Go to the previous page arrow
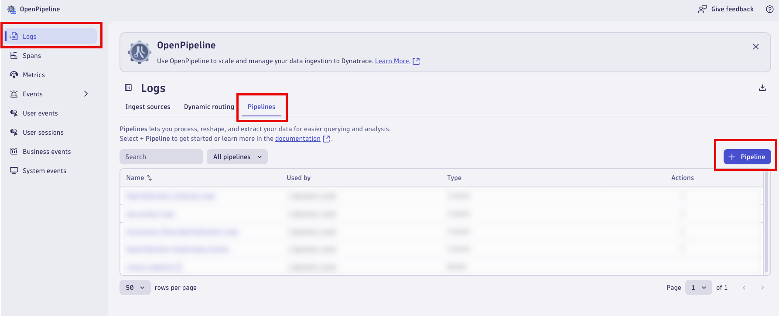Viewport: 779px width, 316px height. pyautogui.click(x=744, y=288)
